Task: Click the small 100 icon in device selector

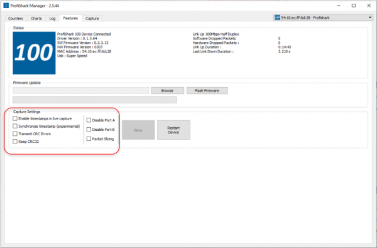Action: [278, 18]
